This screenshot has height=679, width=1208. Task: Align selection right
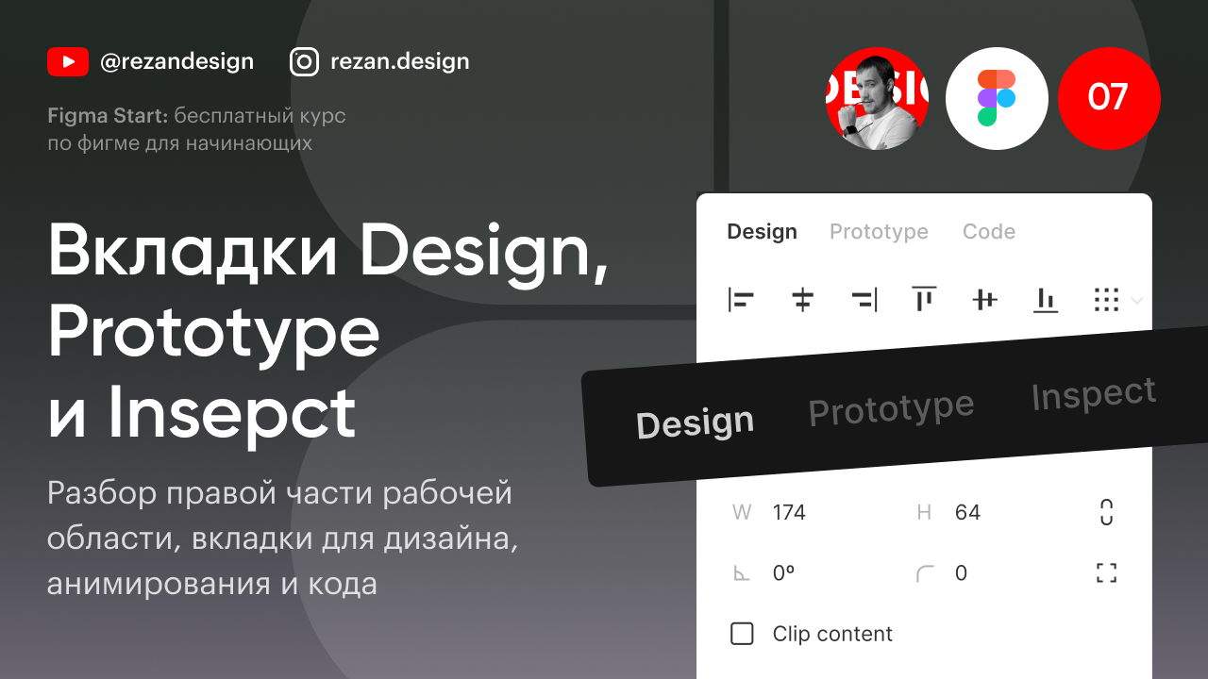pos(864,300)
